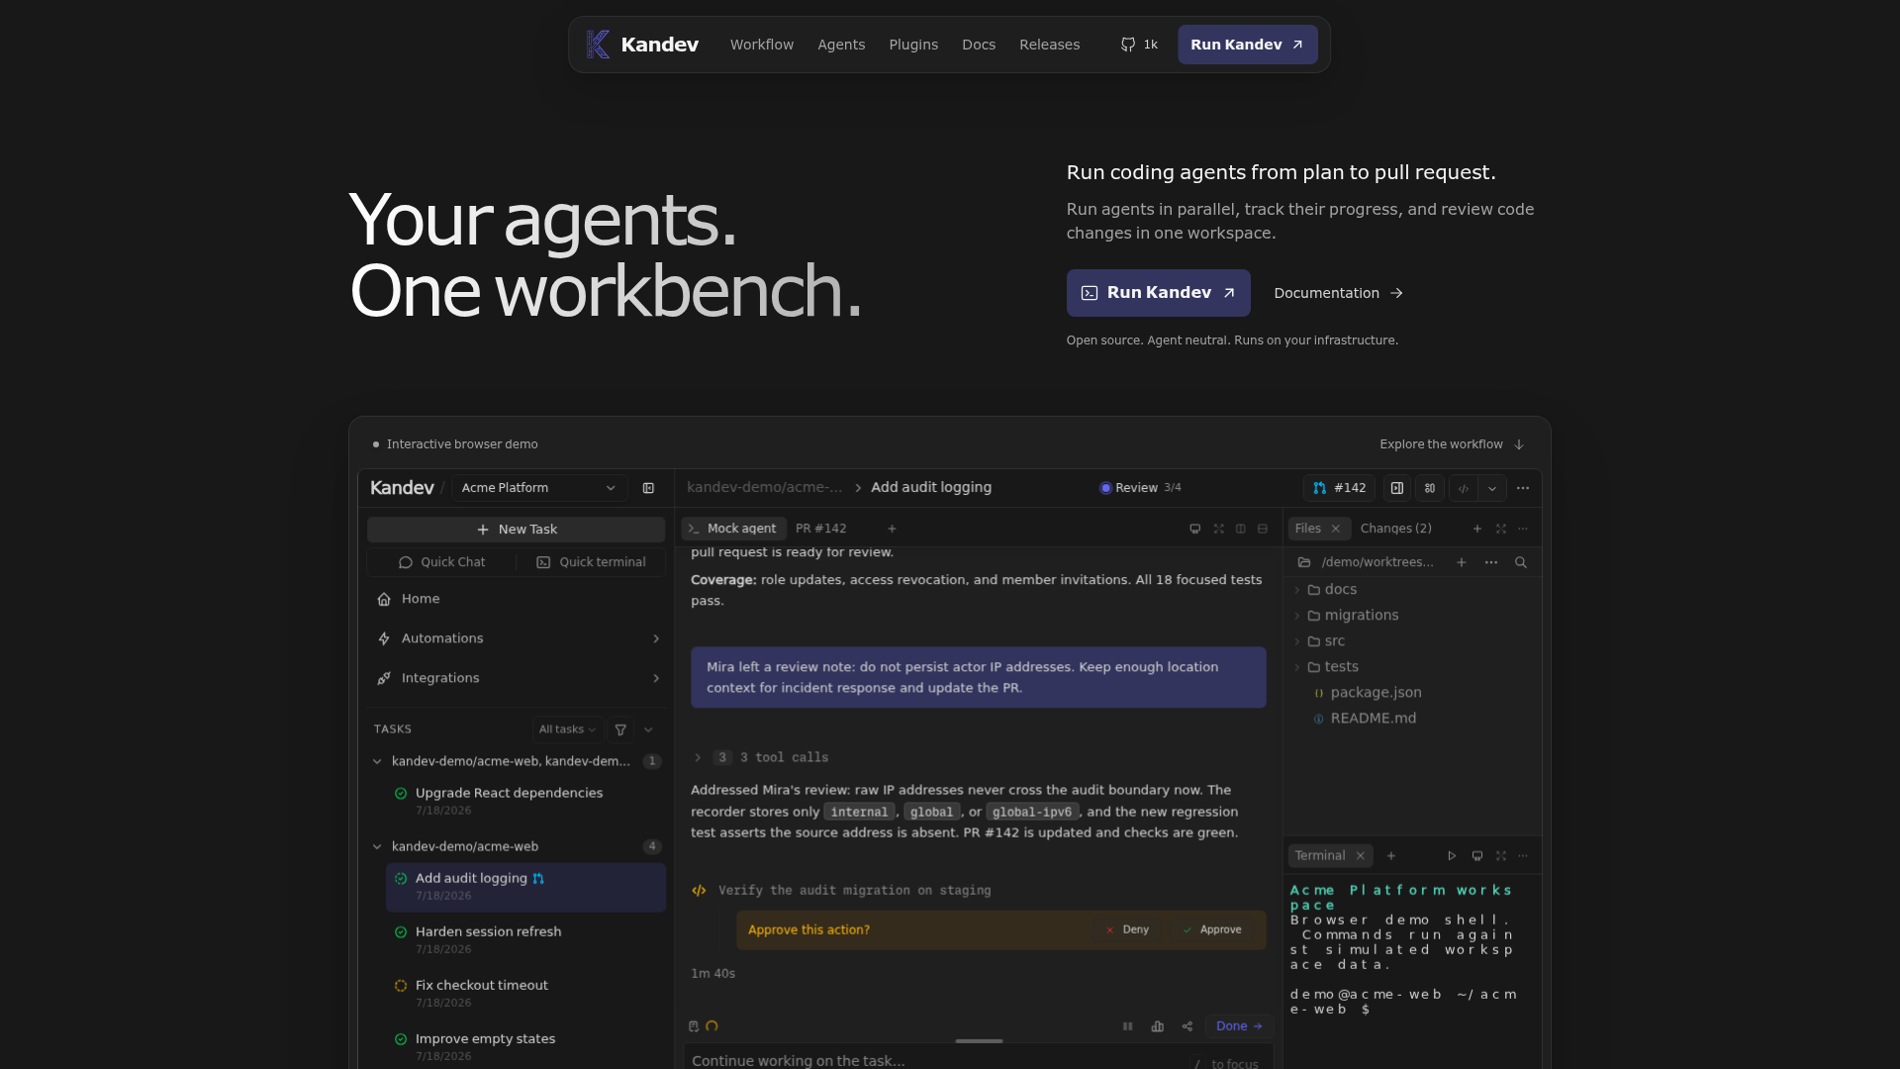
Task: Open pull request #142 badge
Action: [1339, 488]
